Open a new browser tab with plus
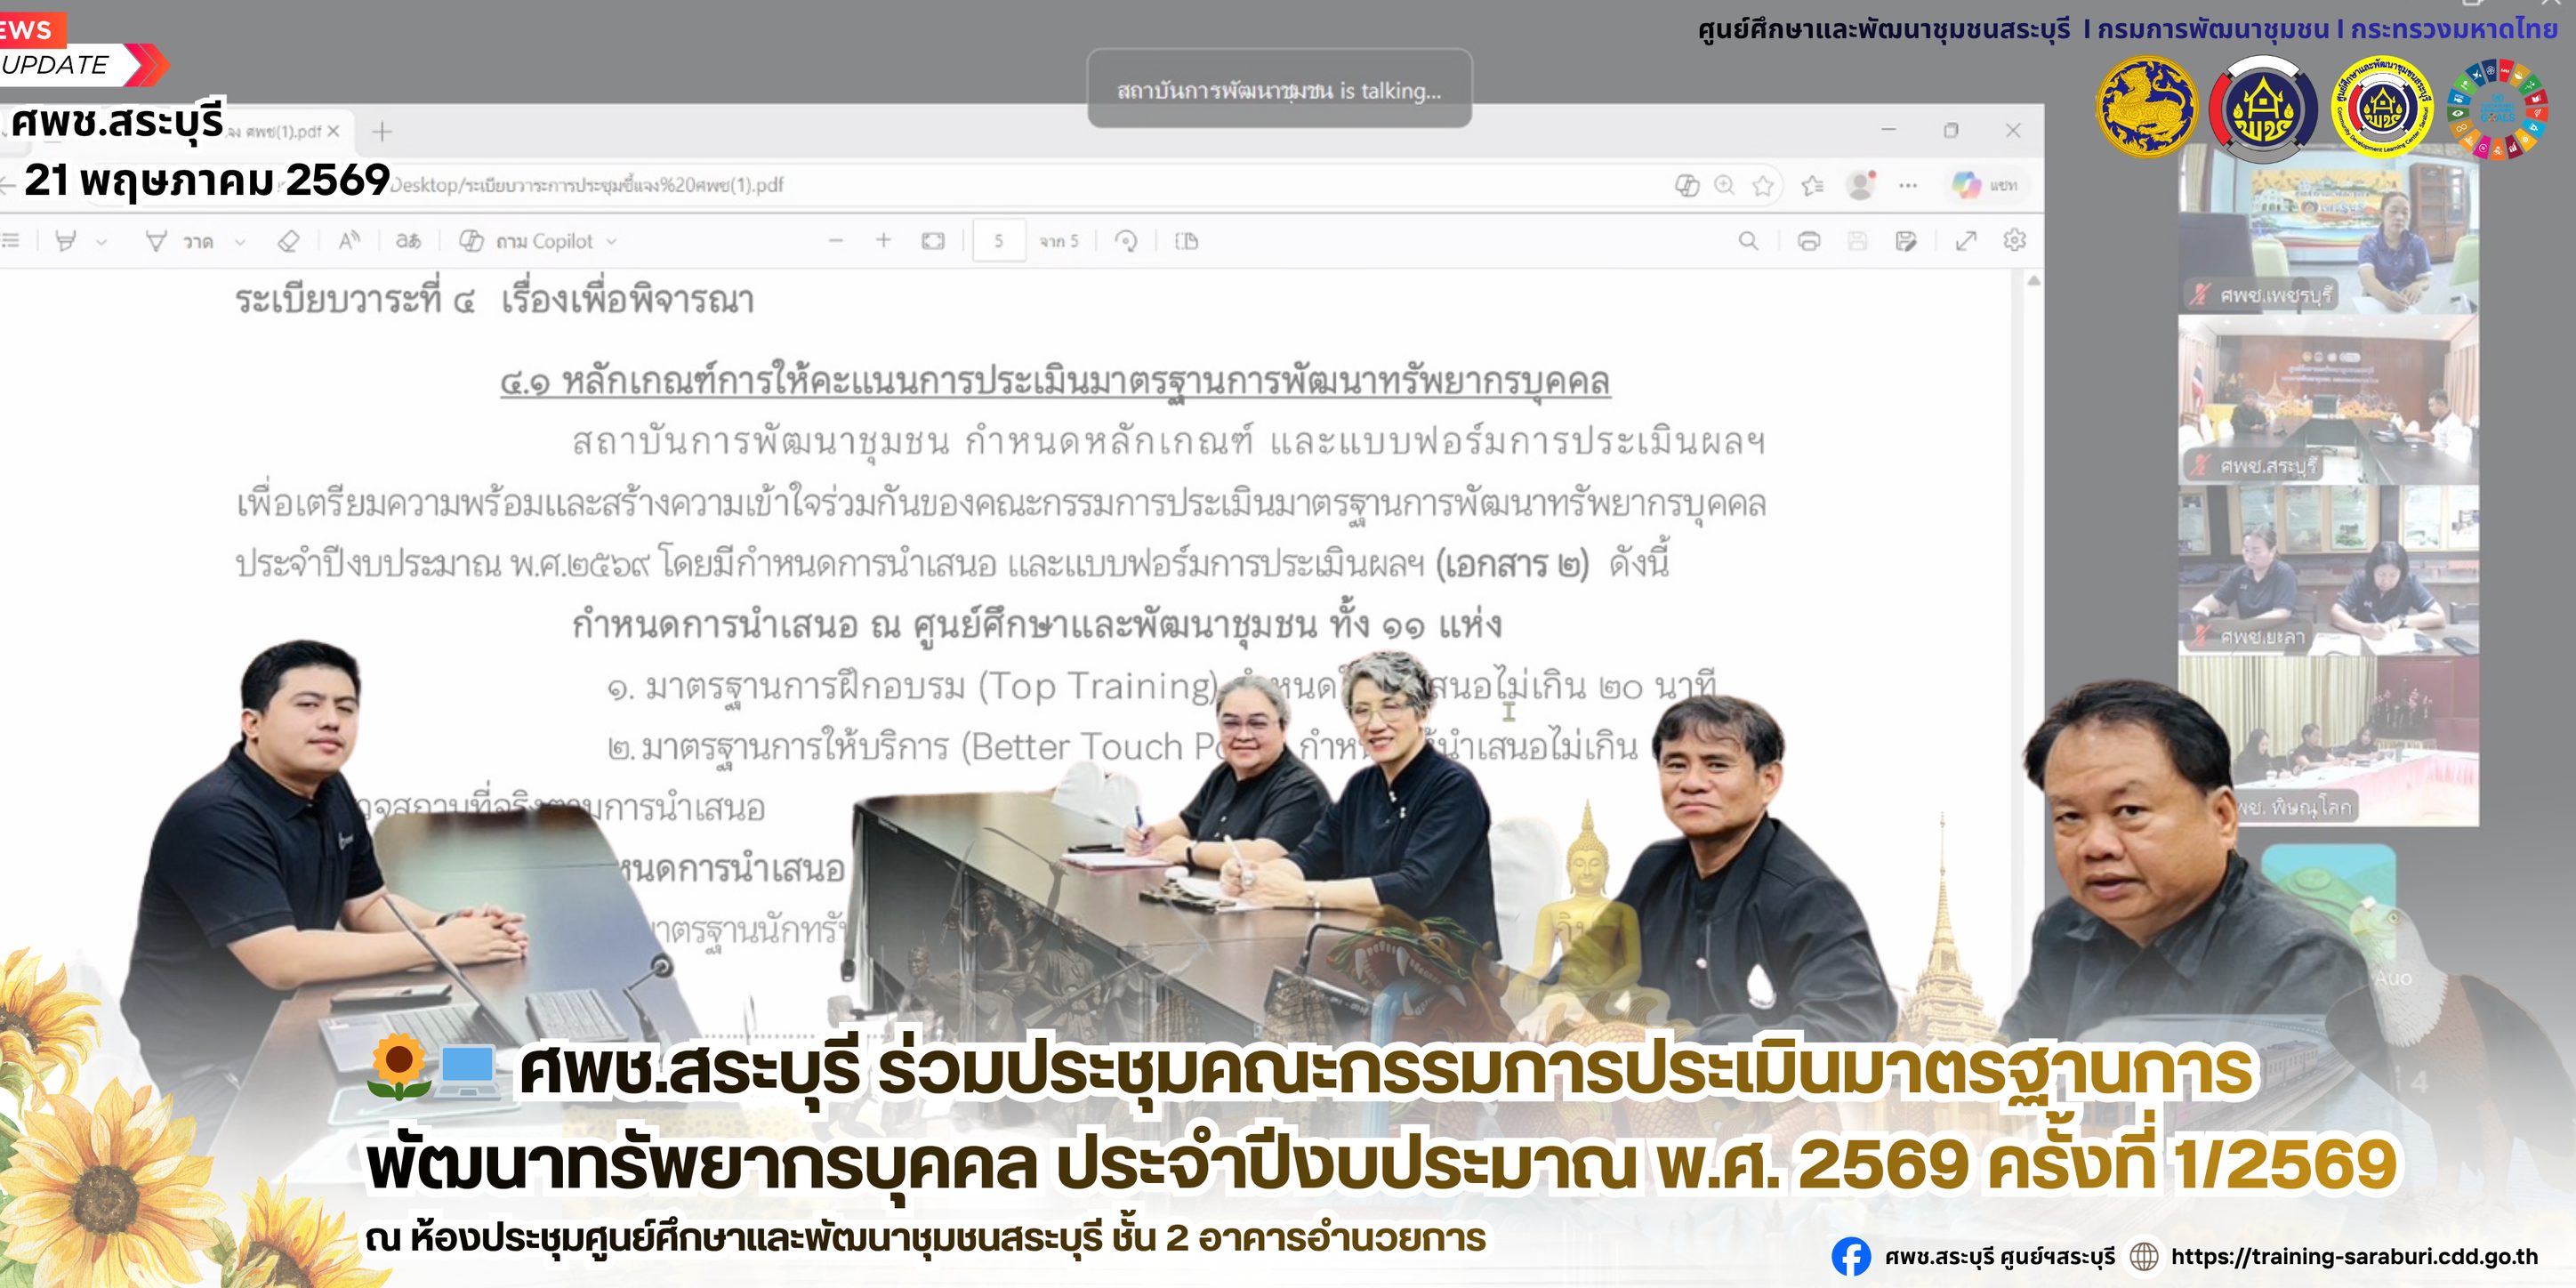This screenshot has height=1288, width=2576. [382, 131]
